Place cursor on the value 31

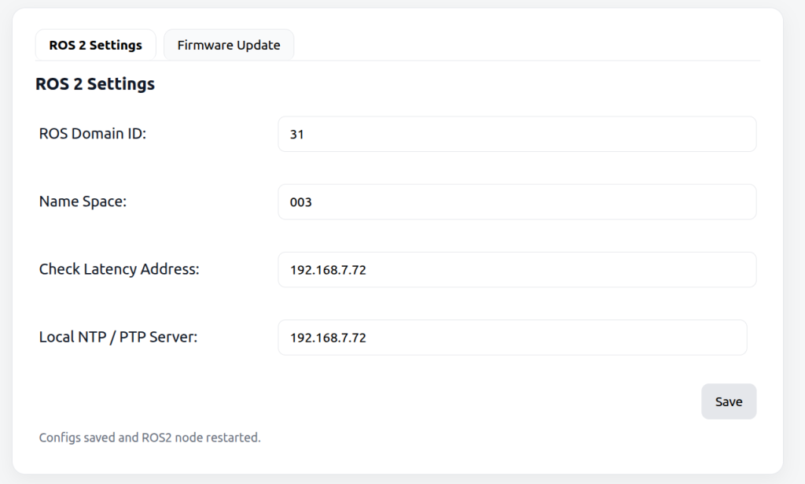296,135
